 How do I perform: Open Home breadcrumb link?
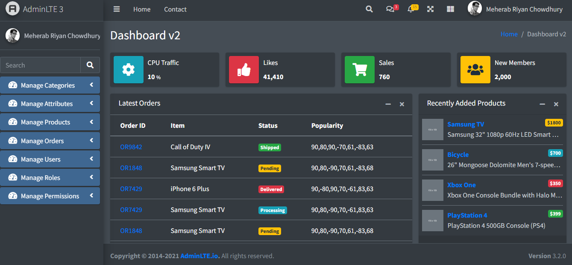509,34
